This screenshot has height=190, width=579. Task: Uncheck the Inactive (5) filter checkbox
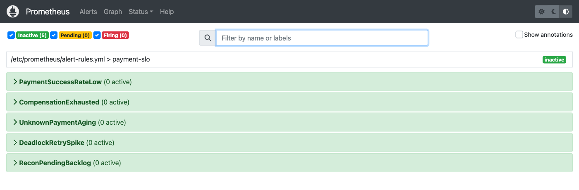click(11, 35)
